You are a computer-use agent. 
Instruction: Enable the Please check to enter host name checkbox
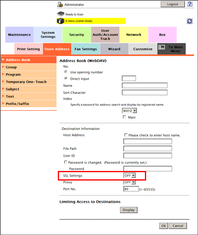click(x=126, y=135)
